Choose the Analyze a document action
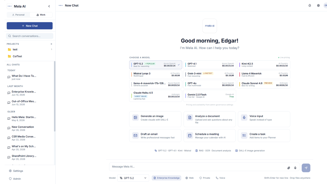 click(x=210, y=119)
